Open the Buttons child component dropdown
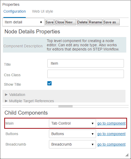 [x=72, y=134]
